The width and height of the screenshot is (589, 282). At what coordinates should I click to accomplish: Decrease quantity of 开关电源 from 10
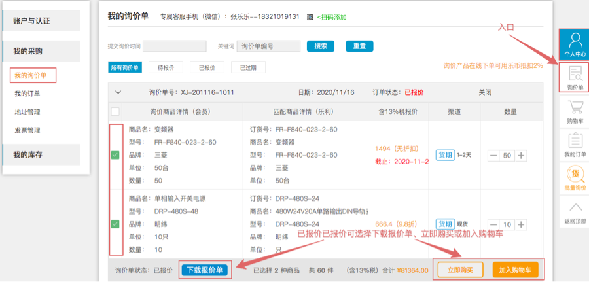(493, 224)
